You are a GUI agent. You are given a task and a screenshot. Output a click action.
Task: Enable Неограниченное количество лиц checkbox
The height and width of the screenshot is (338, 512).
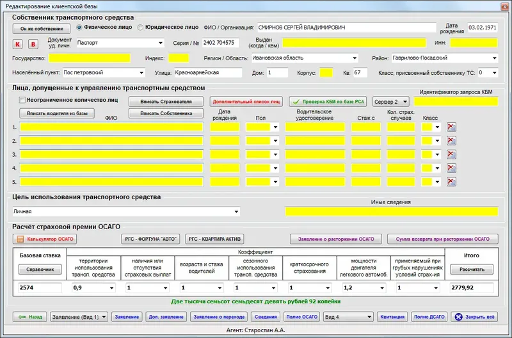[x=23, y=101]
